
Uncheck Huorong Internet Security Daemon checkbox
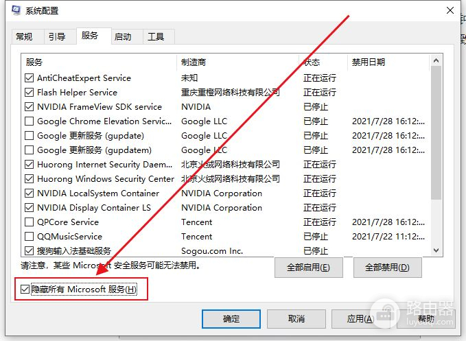pyautogui.click(x=29, y=165)
